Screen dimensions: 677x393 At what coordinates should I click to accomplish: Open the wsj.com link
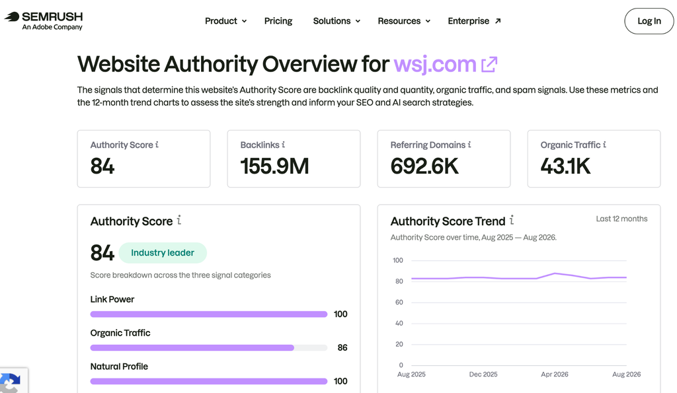pos(435,64)
